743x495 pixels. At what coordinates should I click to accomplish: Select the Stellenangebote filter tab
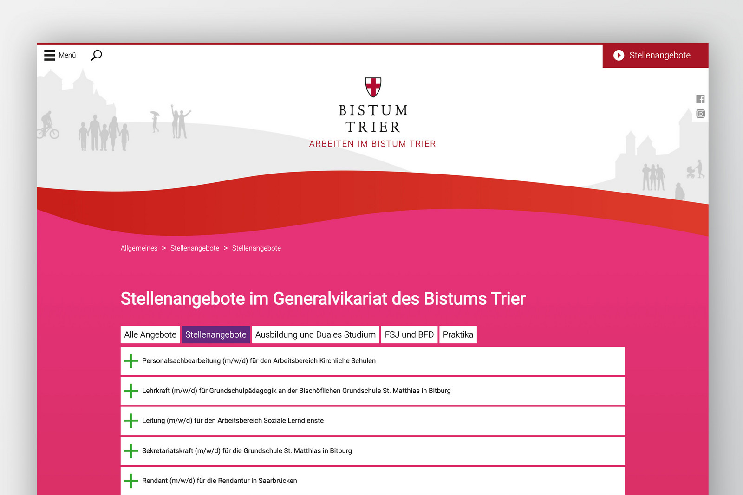coord(215,334)
